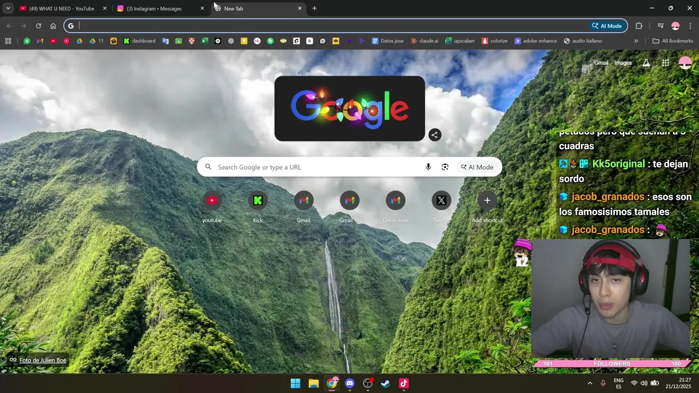Share the Google doodle
Viewport: 699px width, 393px height.
pos(435,135)
